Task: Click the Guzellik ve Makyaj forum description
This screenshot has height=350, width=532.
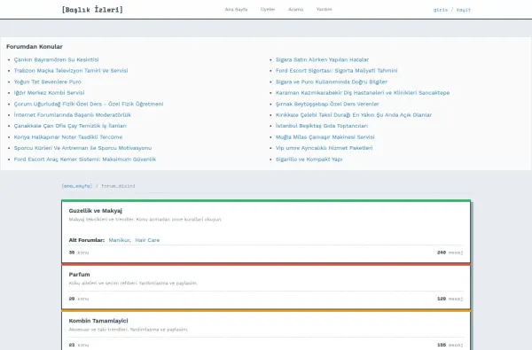Action: tap(145, 220)
